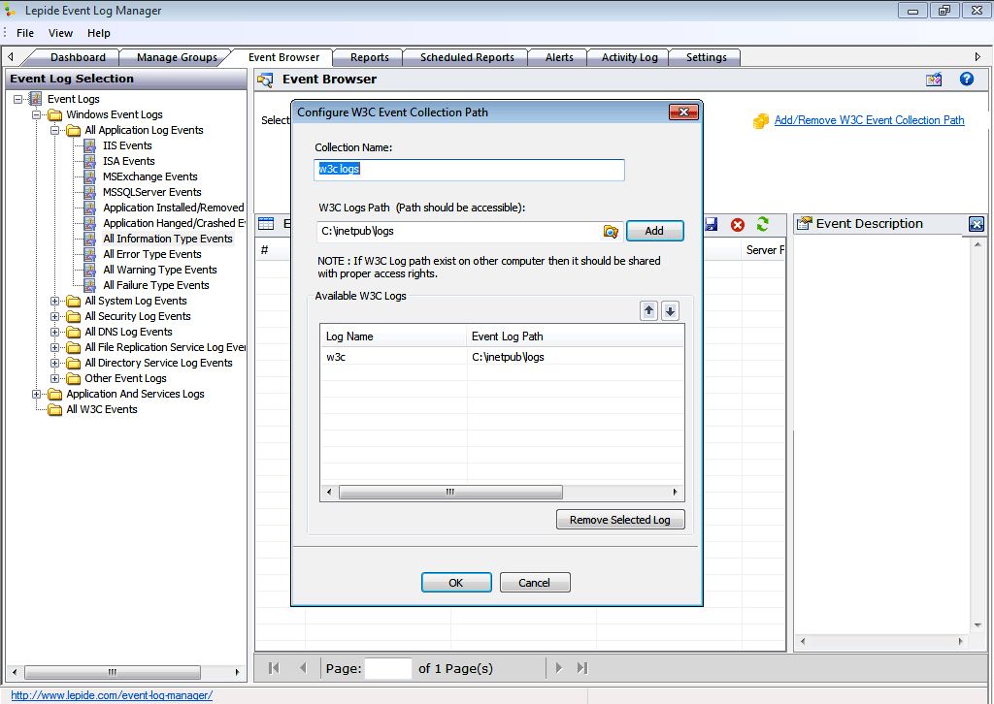Expand Application And Services Logs
This screenshot has height=704, width=994.
click(37, 395)
